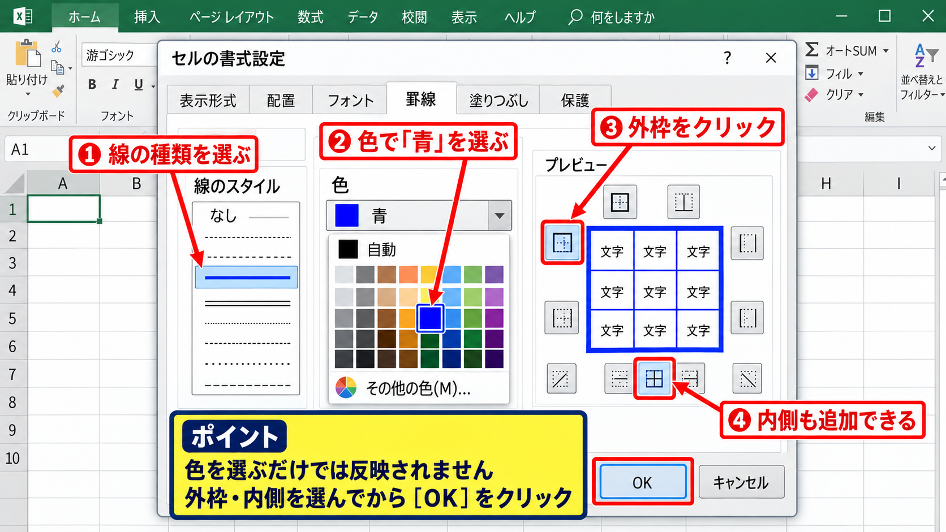The width and height of the screenshot is (946, 532).
Task: Open the Sort and Filter button
Action: (x=922, y=72)
